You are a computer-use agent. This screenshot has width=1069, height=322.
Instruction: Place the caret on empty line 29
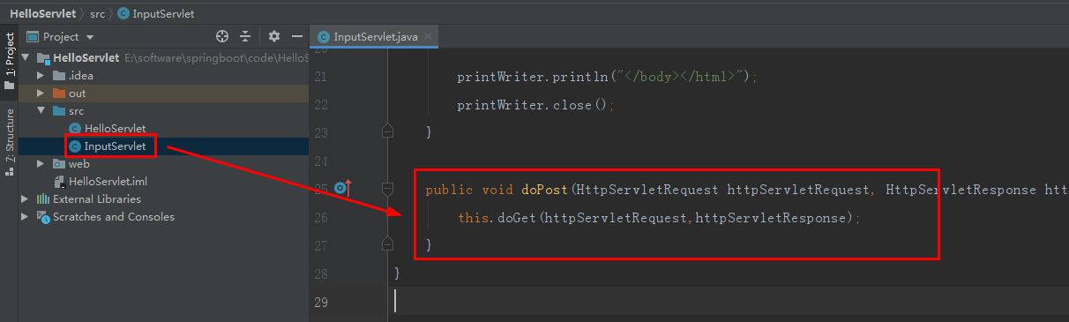point(688,302)
